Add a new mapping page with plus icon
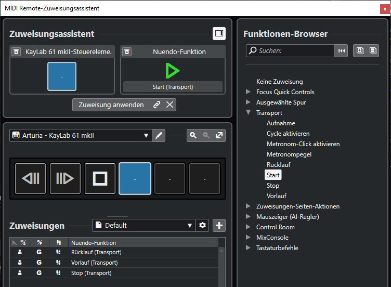The height and width of the screenshot is (287, 391). click(x=219, y=226)
